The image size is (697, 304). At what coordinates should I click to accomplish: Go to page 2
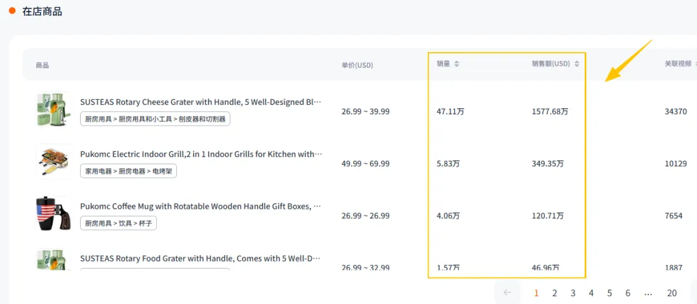554,293
